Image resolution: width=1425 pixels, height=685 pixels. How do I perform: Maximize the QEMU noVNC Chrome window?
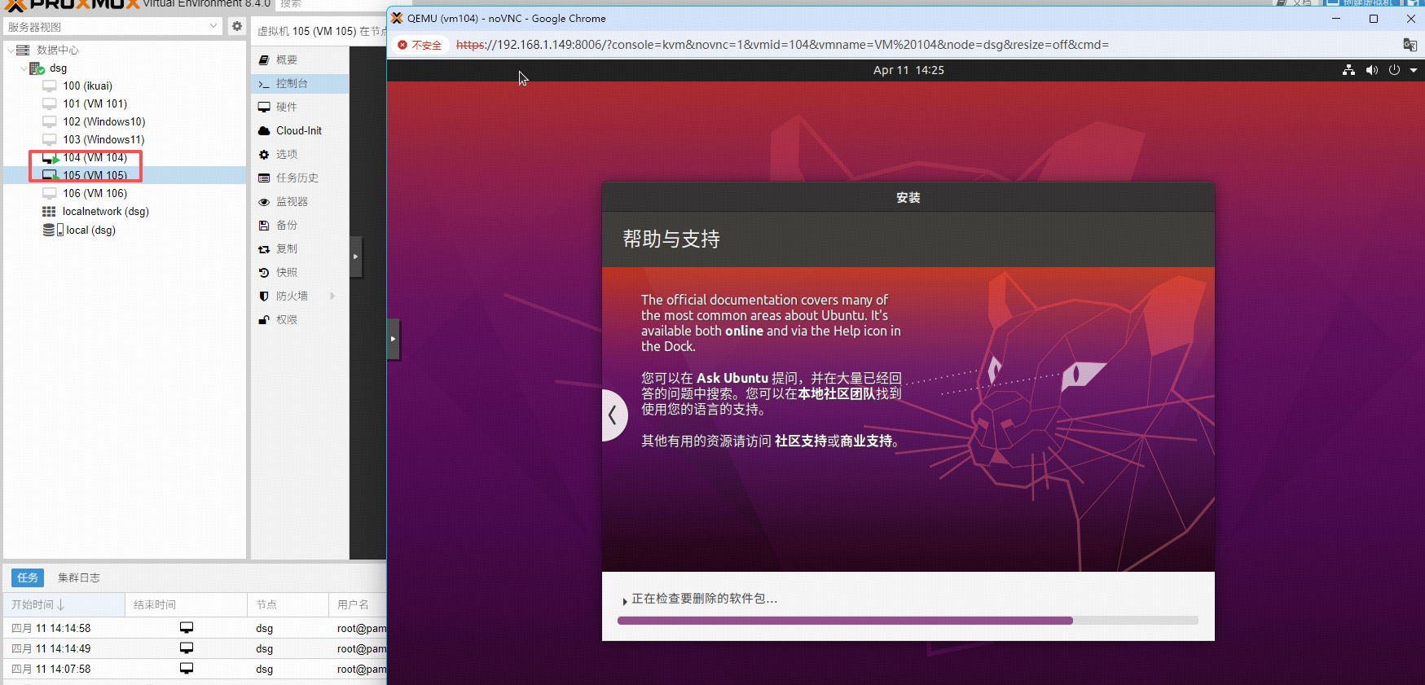1374,19
